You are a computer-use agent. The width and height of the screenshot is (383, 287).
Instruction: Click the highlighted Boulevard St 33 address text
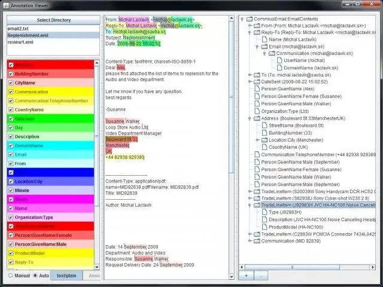click(121, 139)
